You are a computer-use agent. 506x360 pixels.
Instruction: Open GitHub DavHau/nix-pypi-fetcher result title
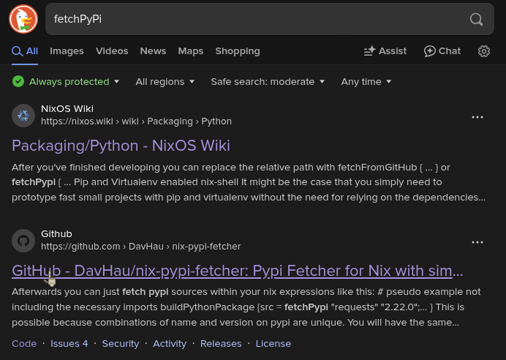pyautogui.click(x=238, y=271)
